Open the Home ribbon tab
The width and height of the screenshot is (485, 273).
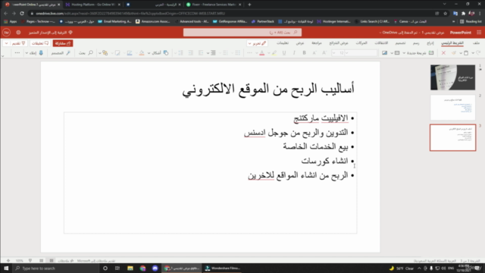tap(452, 43)
